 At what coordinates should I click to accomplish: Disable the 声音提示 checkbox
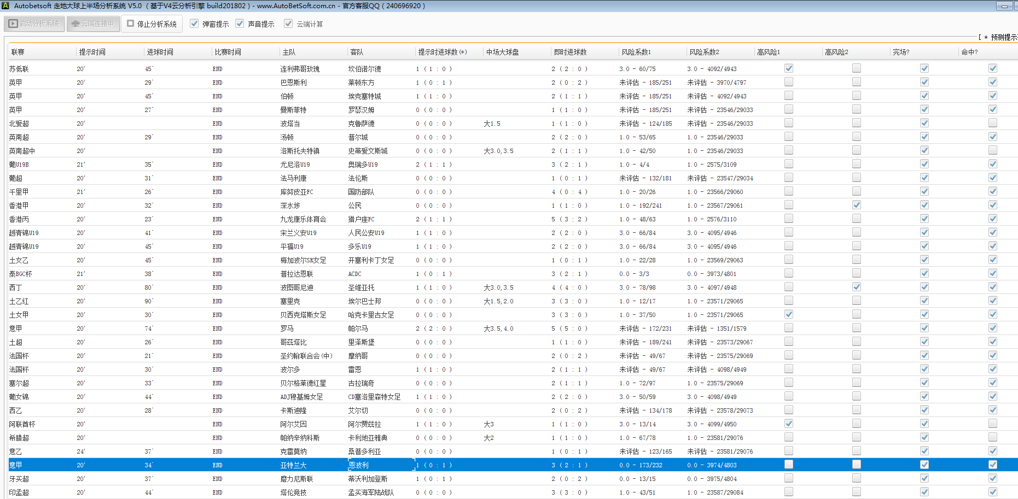240,24
